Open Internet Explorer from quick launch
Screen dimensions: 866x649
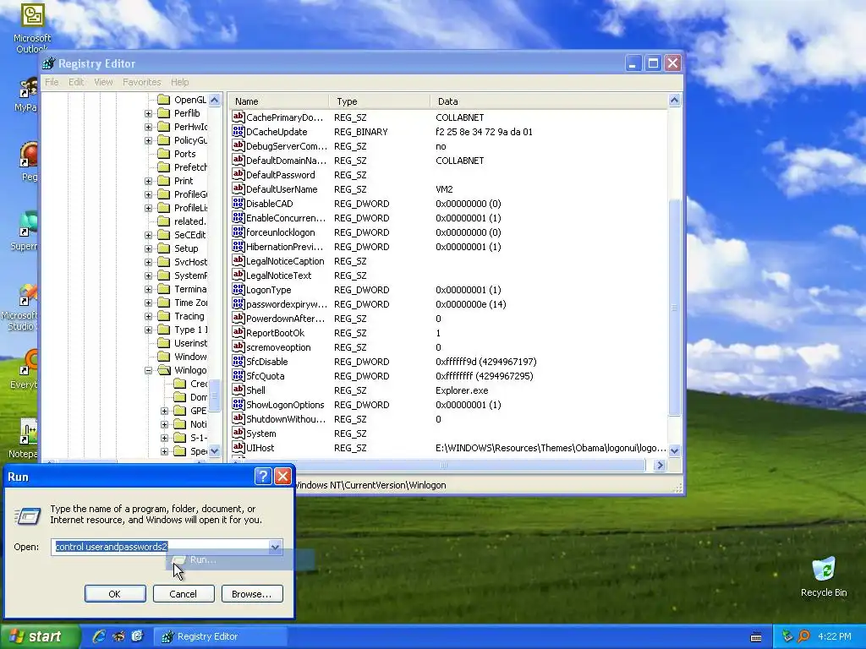[x=99, y=636]
